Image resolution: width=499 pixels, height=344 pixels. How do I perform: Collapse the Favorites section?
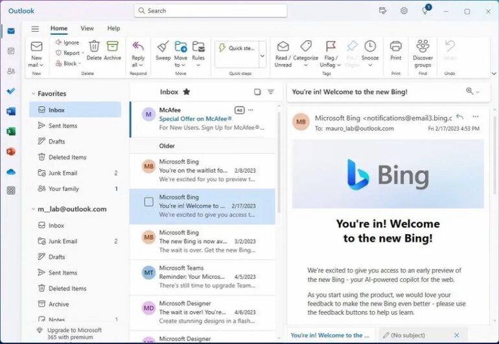click(x=33, y=93)
